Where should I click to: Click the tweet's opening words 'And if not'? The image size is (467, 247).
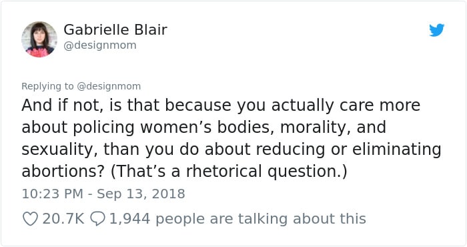(x=62, y=105)
